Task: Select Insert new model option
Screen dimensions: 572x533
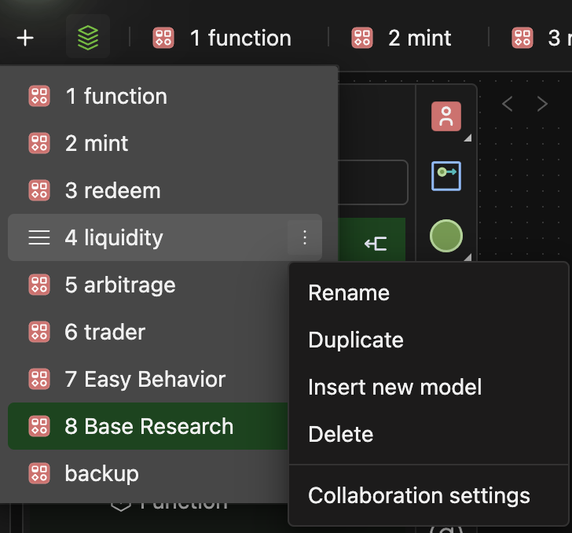Action: tap(394, 387)
